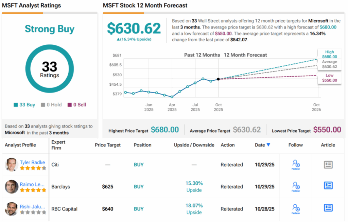This screenshot has height=222, width=348.
Task: Click Tyler Radke's profile photo
Action: coord(12,165)
